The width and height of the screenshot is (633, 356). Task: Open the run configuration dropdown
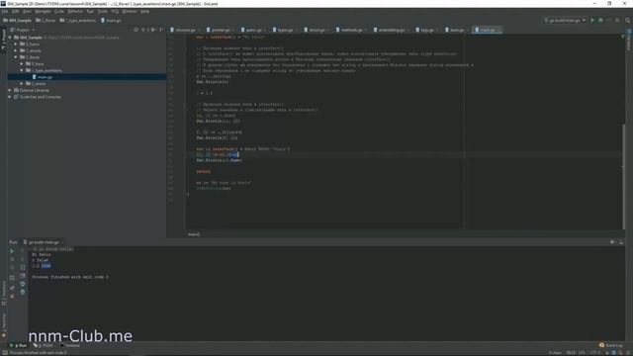click(565, 20)
